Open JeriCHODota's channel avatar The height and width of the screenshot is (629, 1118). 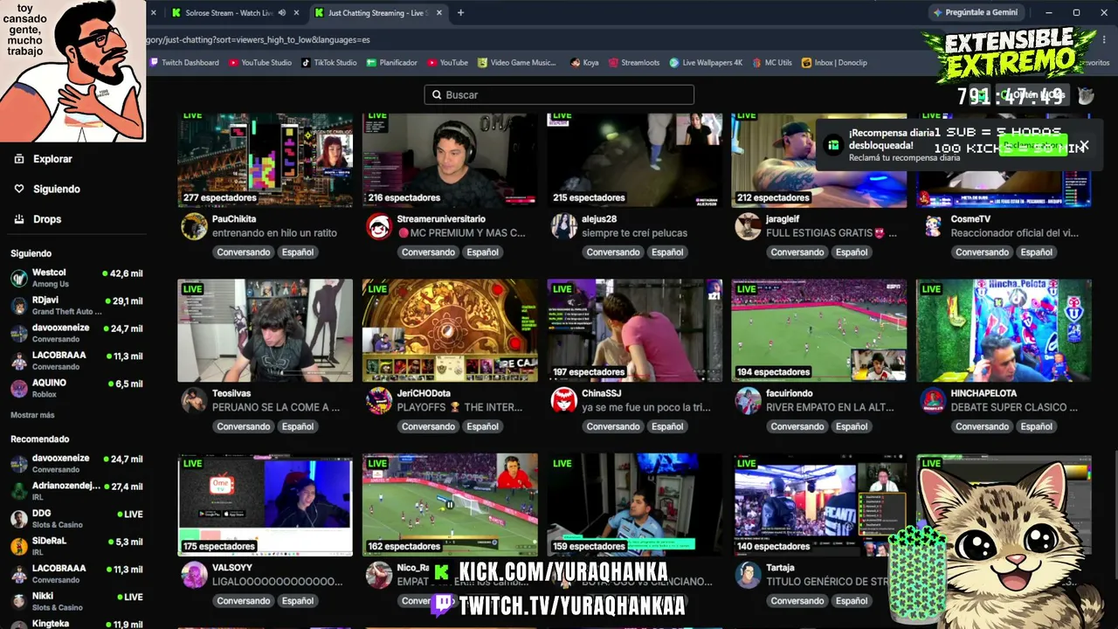[x=379, y=400]
